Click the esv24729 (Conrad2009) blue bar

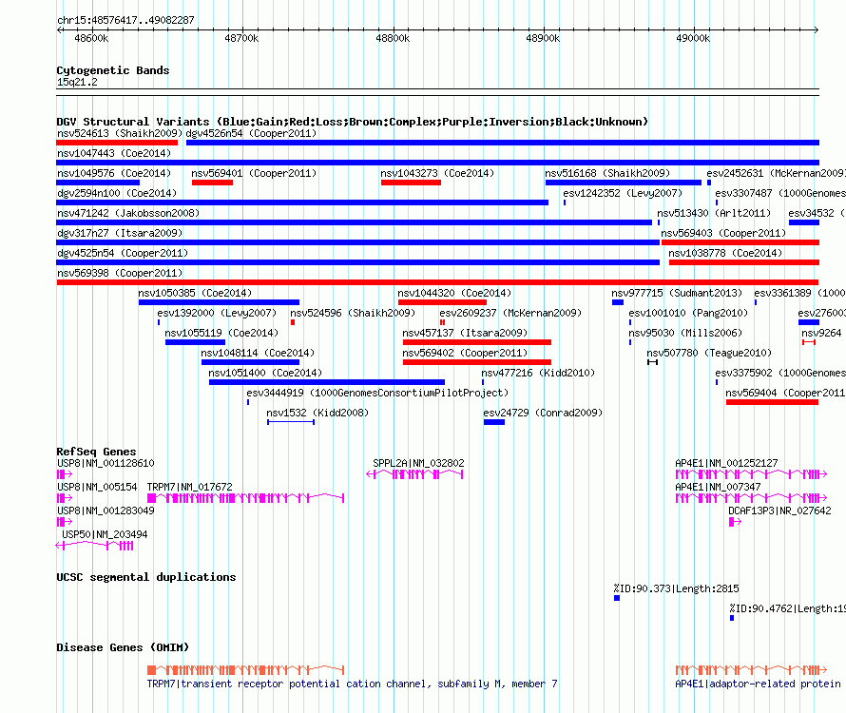494,422
